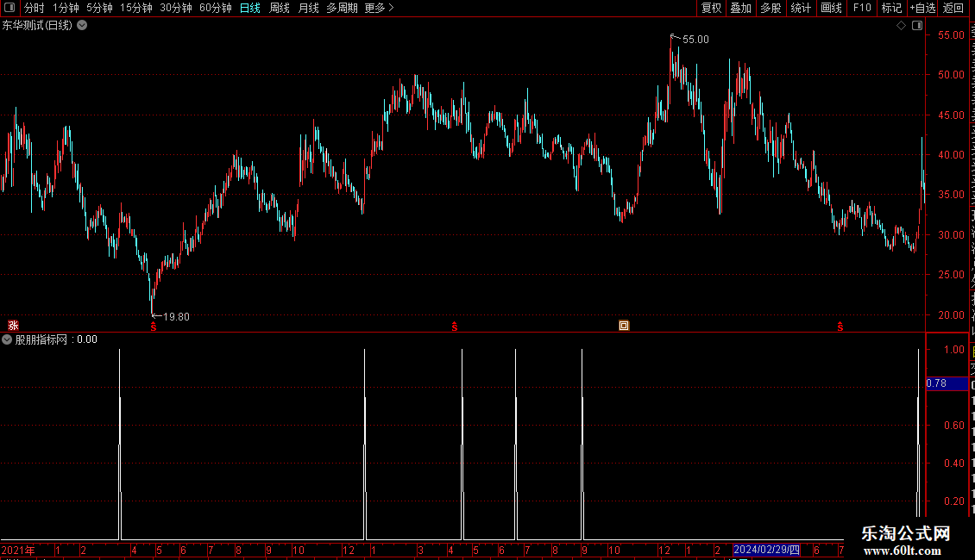Image resolution: width=975 pixels, height=560 pixels.
Task: Click the 2024/02/29/四 date label
Action: point(766,550)
